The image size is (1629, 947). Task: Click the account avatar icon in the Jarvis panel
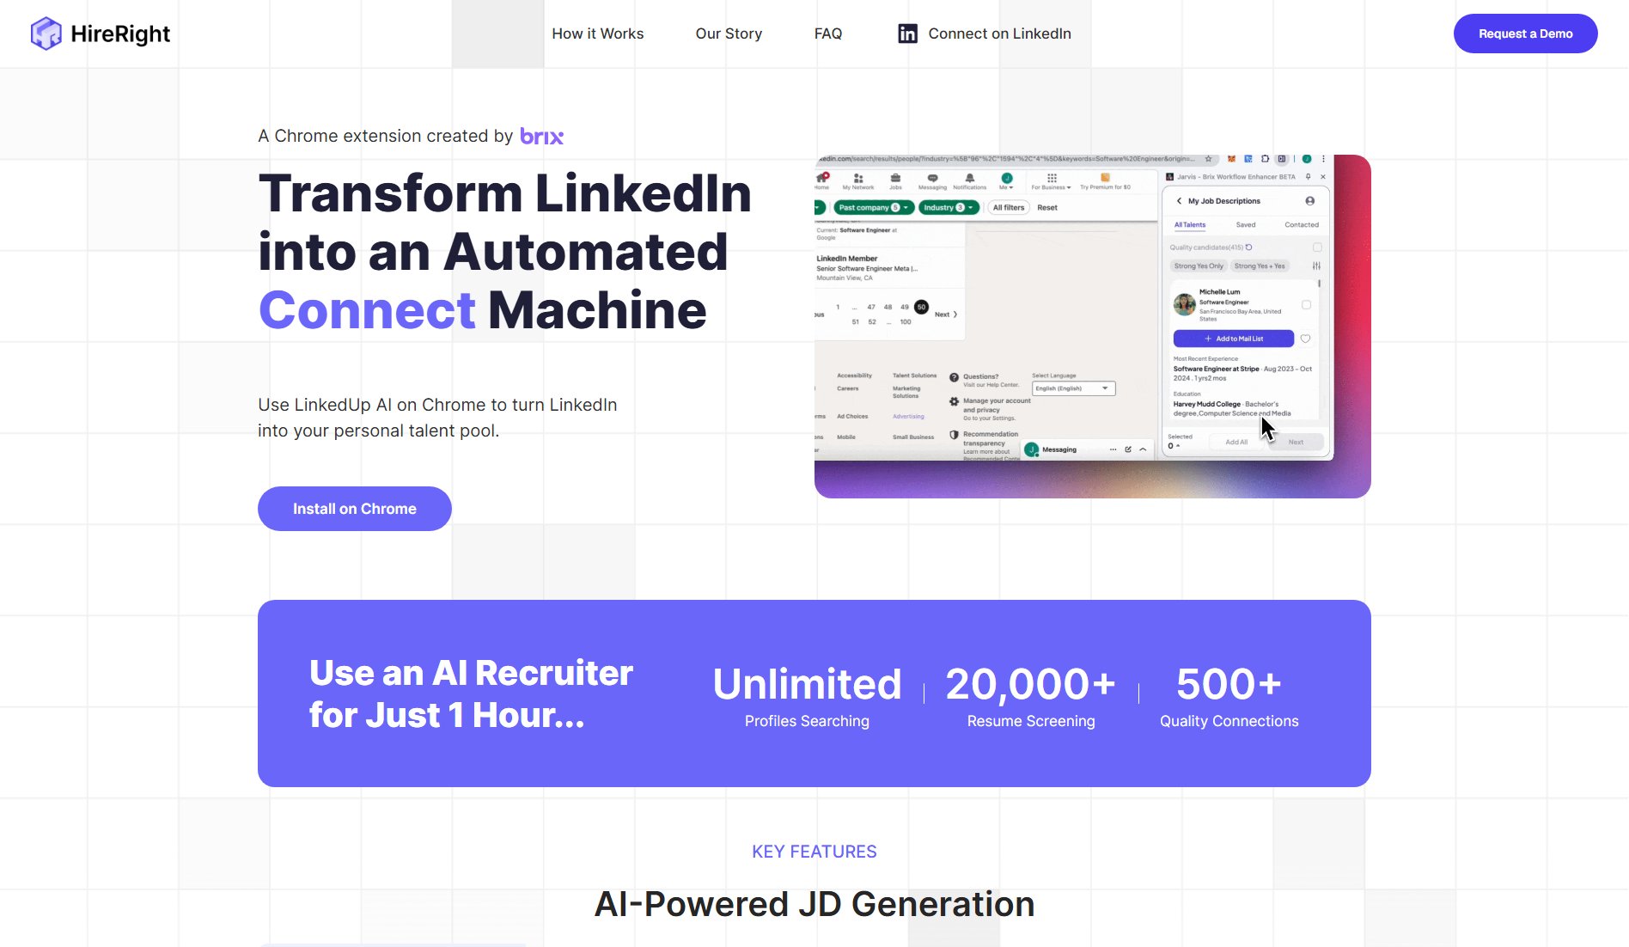[1309, 201]
